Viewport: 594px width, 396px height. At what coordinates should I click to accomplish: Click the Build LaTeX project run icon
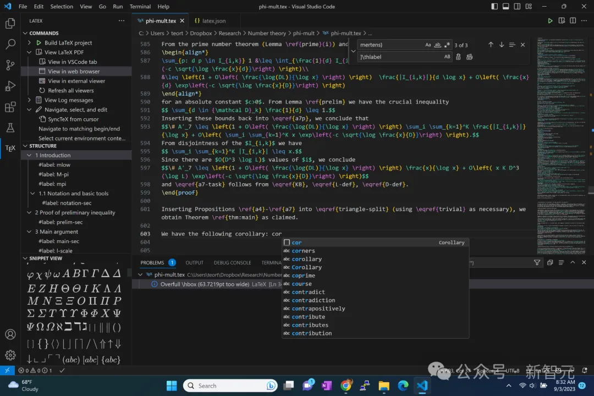tap(38, 43)
